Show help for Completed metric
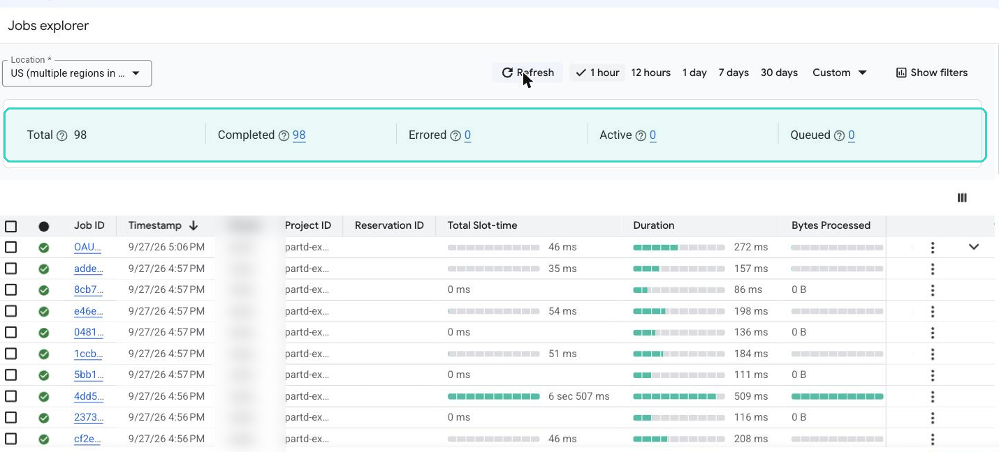The image size is (999, 452). [x=284, y=136]
